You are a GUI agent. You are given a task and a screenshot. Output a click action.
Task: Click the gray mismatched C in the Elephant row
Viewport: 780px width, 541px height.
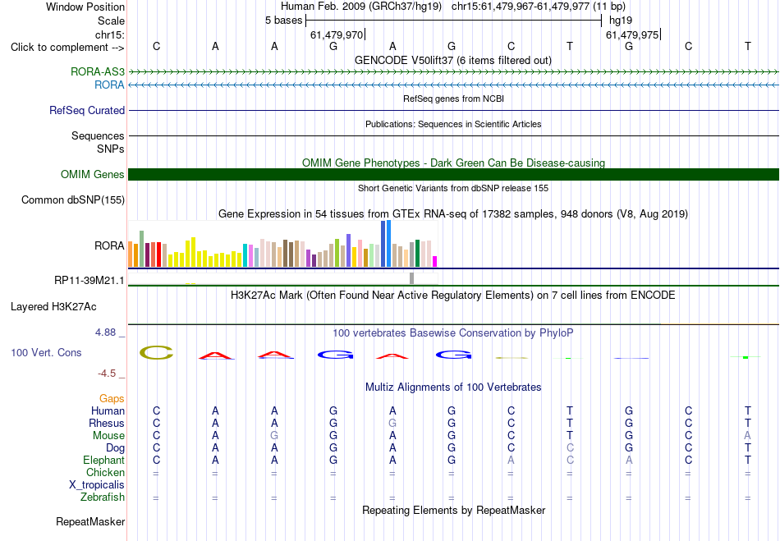pyautogui.click(x=570, y=461)
